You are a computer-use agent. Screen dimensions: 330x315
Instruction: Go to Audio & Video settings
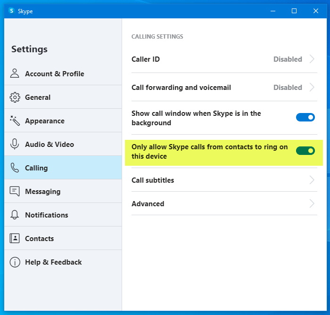tap(63, 144)
